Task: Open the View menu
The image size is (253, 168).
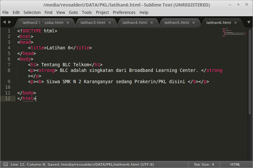Action: 61,12
